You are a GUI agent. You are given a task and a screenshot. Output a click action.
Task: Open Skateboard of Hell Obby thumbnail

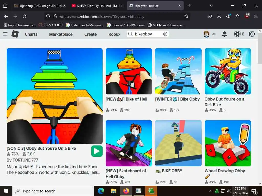(x=129, y=143)
